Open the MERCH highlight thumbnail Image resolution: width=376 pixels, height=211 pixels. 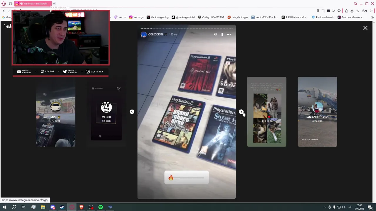pos(106,112)
